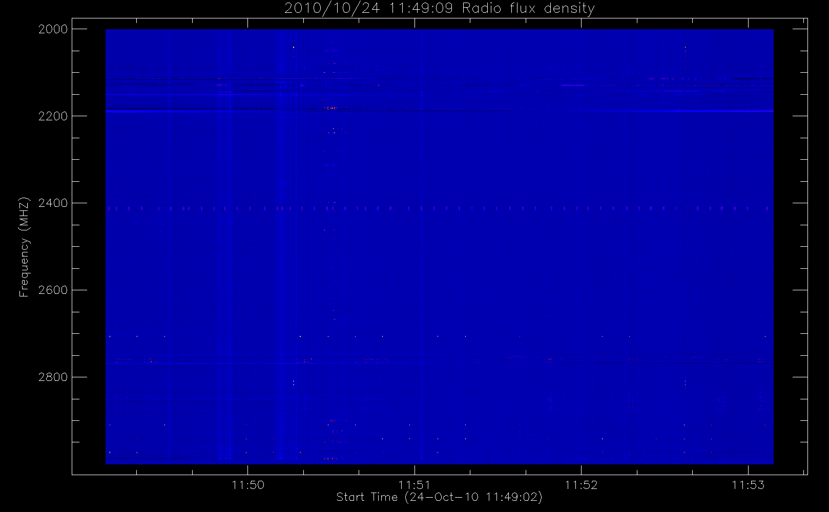Click the 'Start Time (24-Oct-10 11:49:02)' axis label
The image size is (829, 512).
click(439, 497)
